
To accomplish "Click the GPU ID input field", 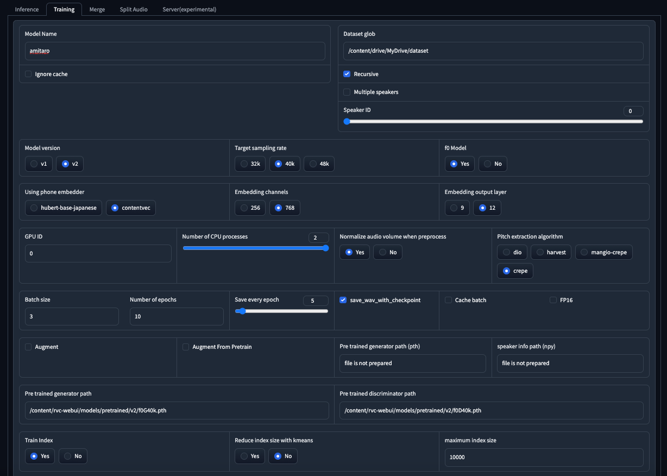I will click(98, 253).
